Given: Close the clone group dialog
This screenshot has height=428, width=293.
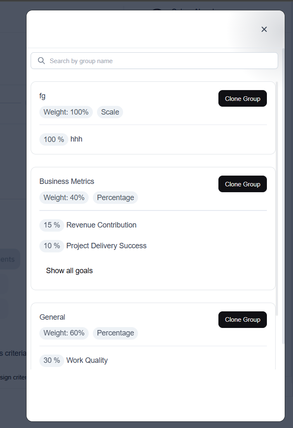Looking at the screenshot, I should click(x=264, y=29).
